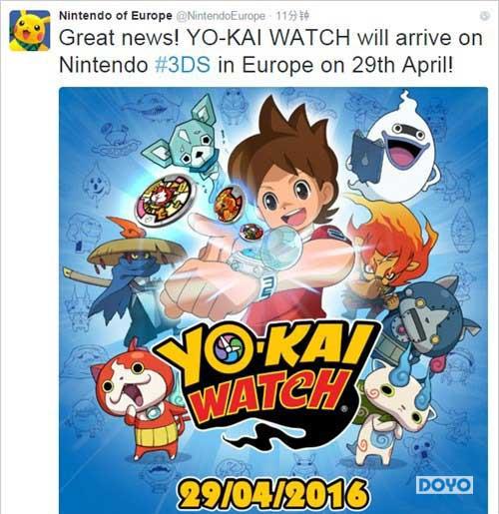Open the attached Yo-Kai Watch promo image

pyautogui.click(x=273, y=300)
